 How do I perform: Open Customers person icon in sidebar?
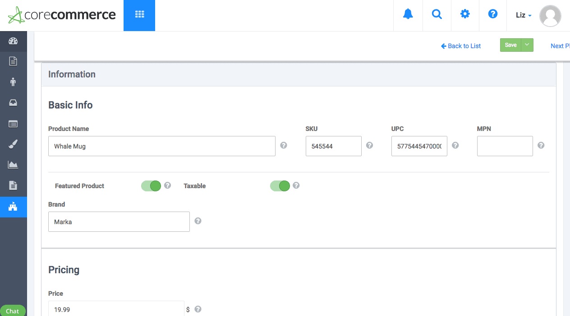point(13,82)
